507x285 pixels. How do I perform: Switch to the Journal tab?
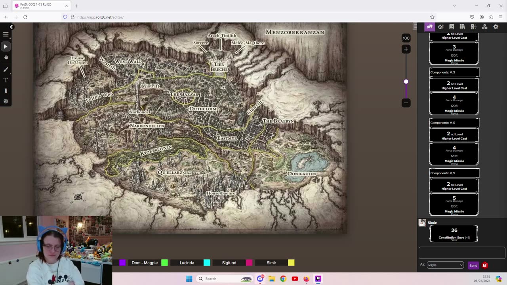452,27
